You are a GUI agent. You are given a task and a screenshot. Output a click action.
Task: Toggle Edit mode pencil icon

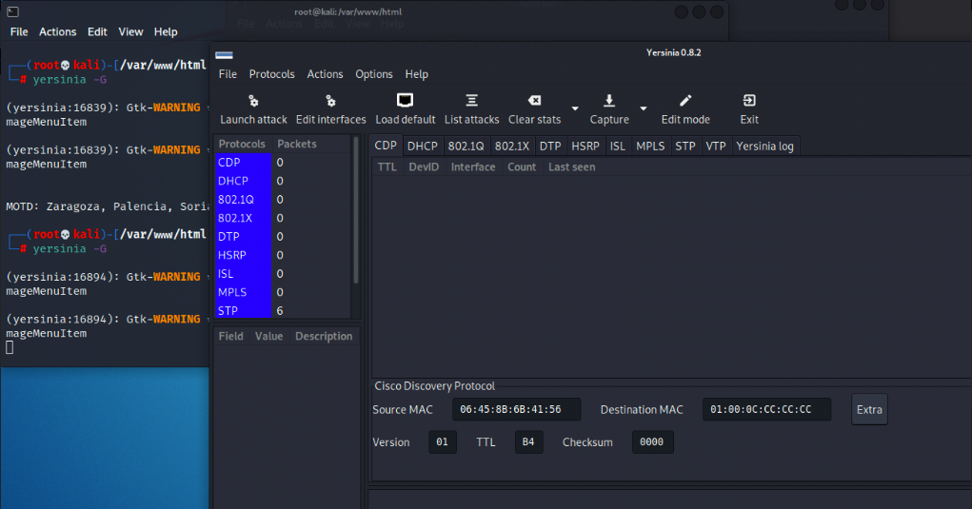point(685,100)
